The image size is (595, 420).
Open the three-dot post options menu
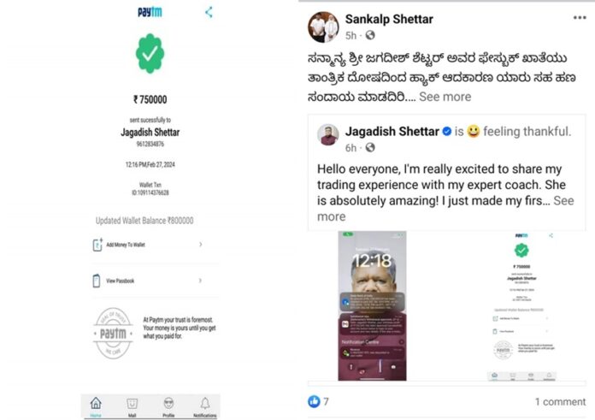coord(580,18)
